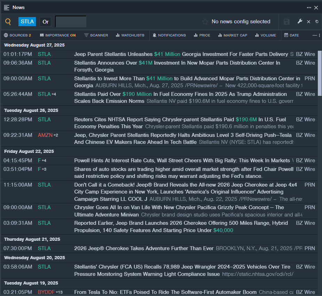
Task: Open the Volume filter
Action: (266, 35)
